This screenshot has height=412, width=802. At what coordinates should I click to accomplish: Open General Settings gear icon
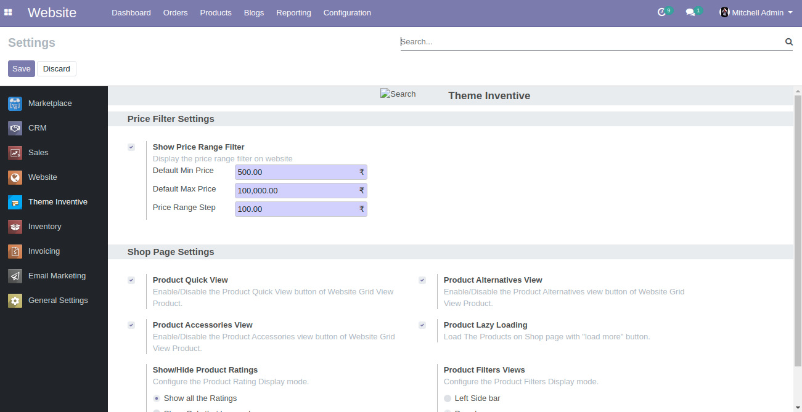click(15, 301)
